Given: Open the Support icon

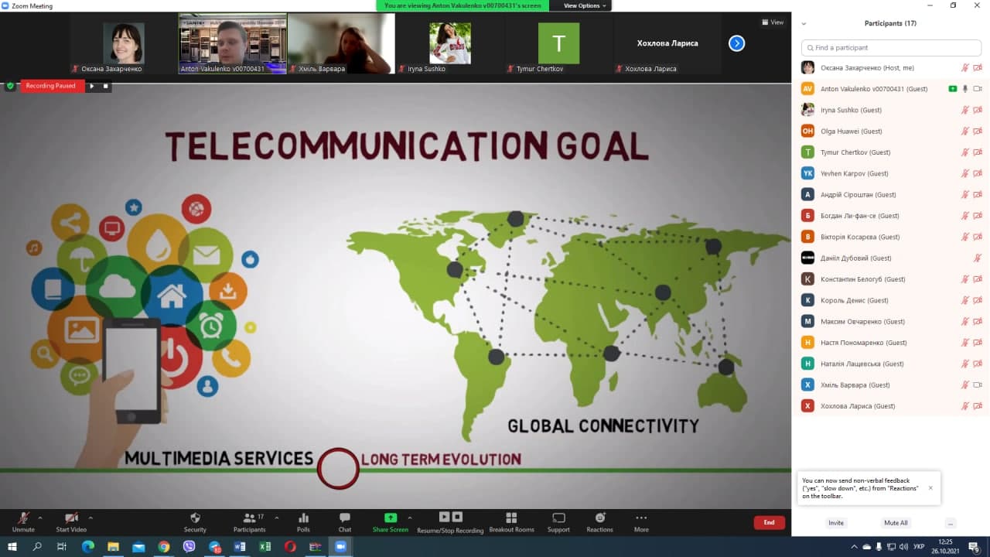Looking at the screenshot, I should click(x=558, y=518).
